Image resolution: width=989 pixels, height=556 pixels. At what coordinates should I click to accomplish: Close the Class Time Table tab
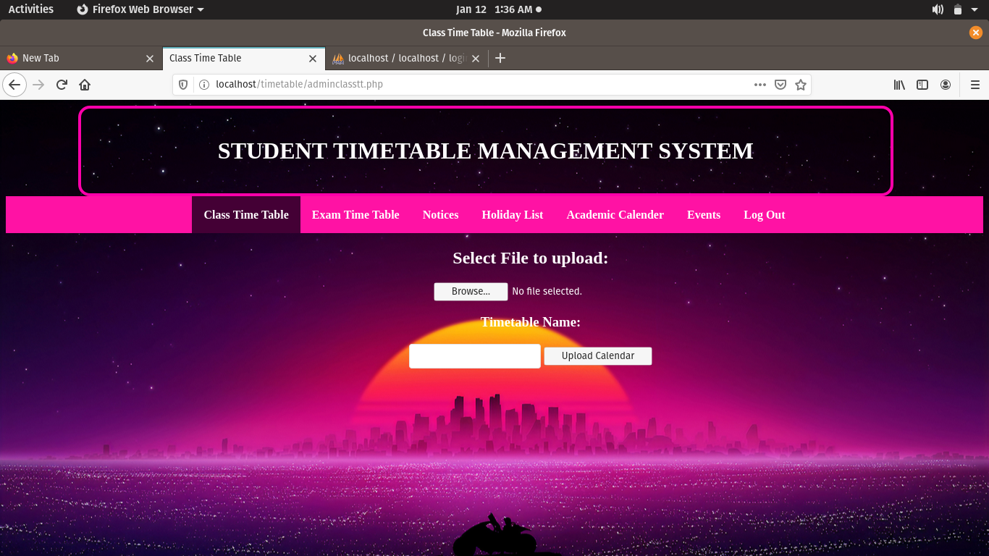click(313, 59)
